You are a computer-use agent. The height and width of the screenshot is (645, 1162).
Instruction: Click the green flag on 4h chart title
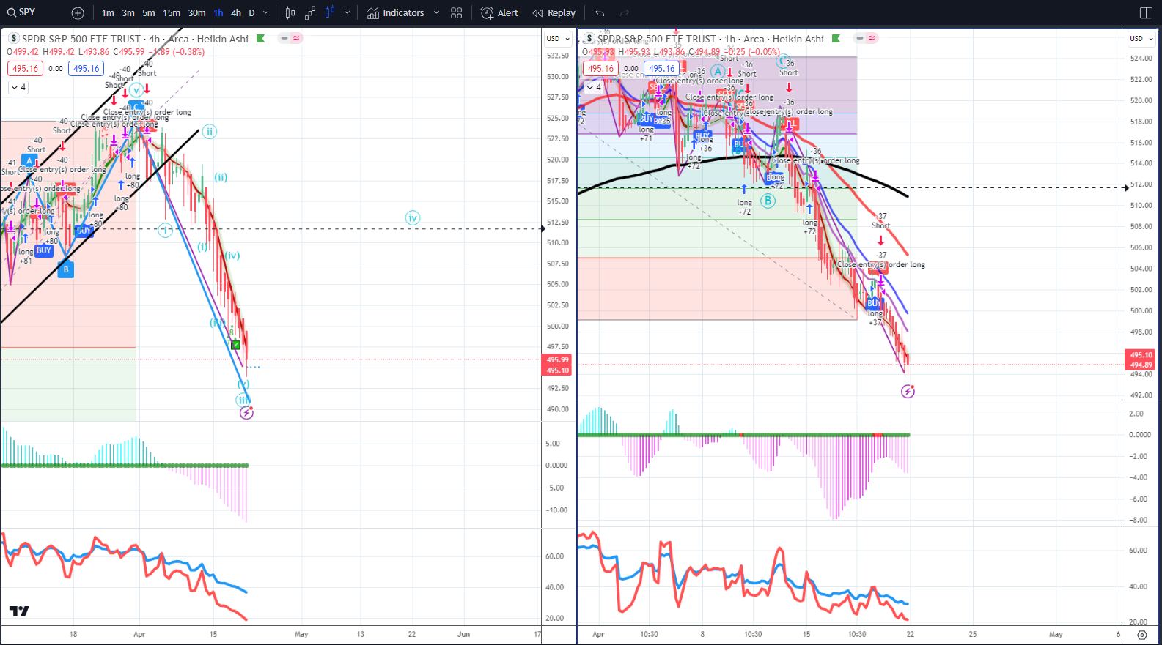pyautogui.click(x=260, y=39)
